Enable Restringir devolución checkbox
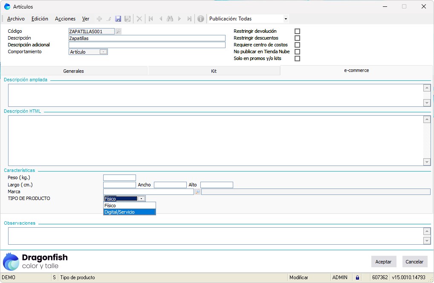434x283 pixels. click(x=298, y=31)
